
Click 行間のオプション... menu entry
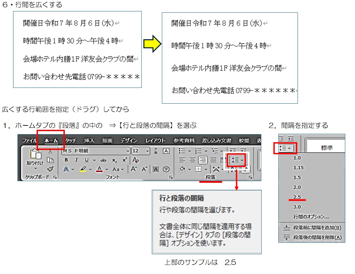pos(311,217)
